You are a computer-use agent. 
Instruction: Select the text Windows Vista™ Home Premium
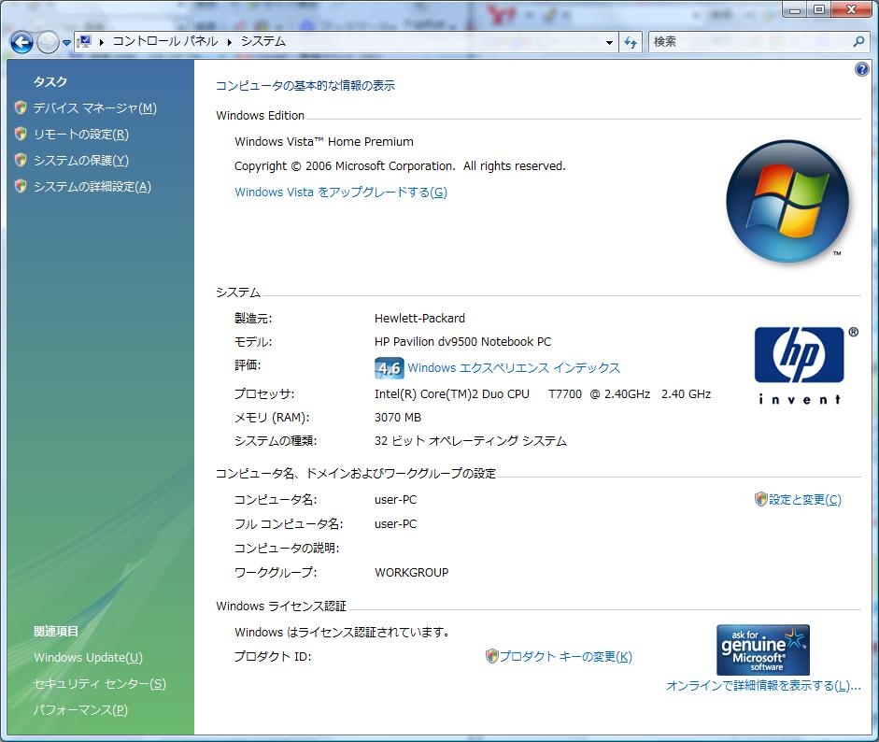tap(324, 142)
